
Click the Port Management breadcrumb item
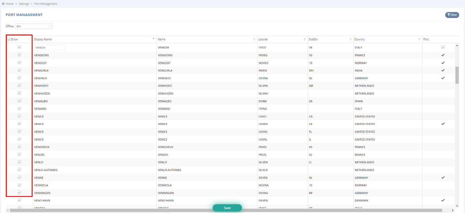[46, 4]
